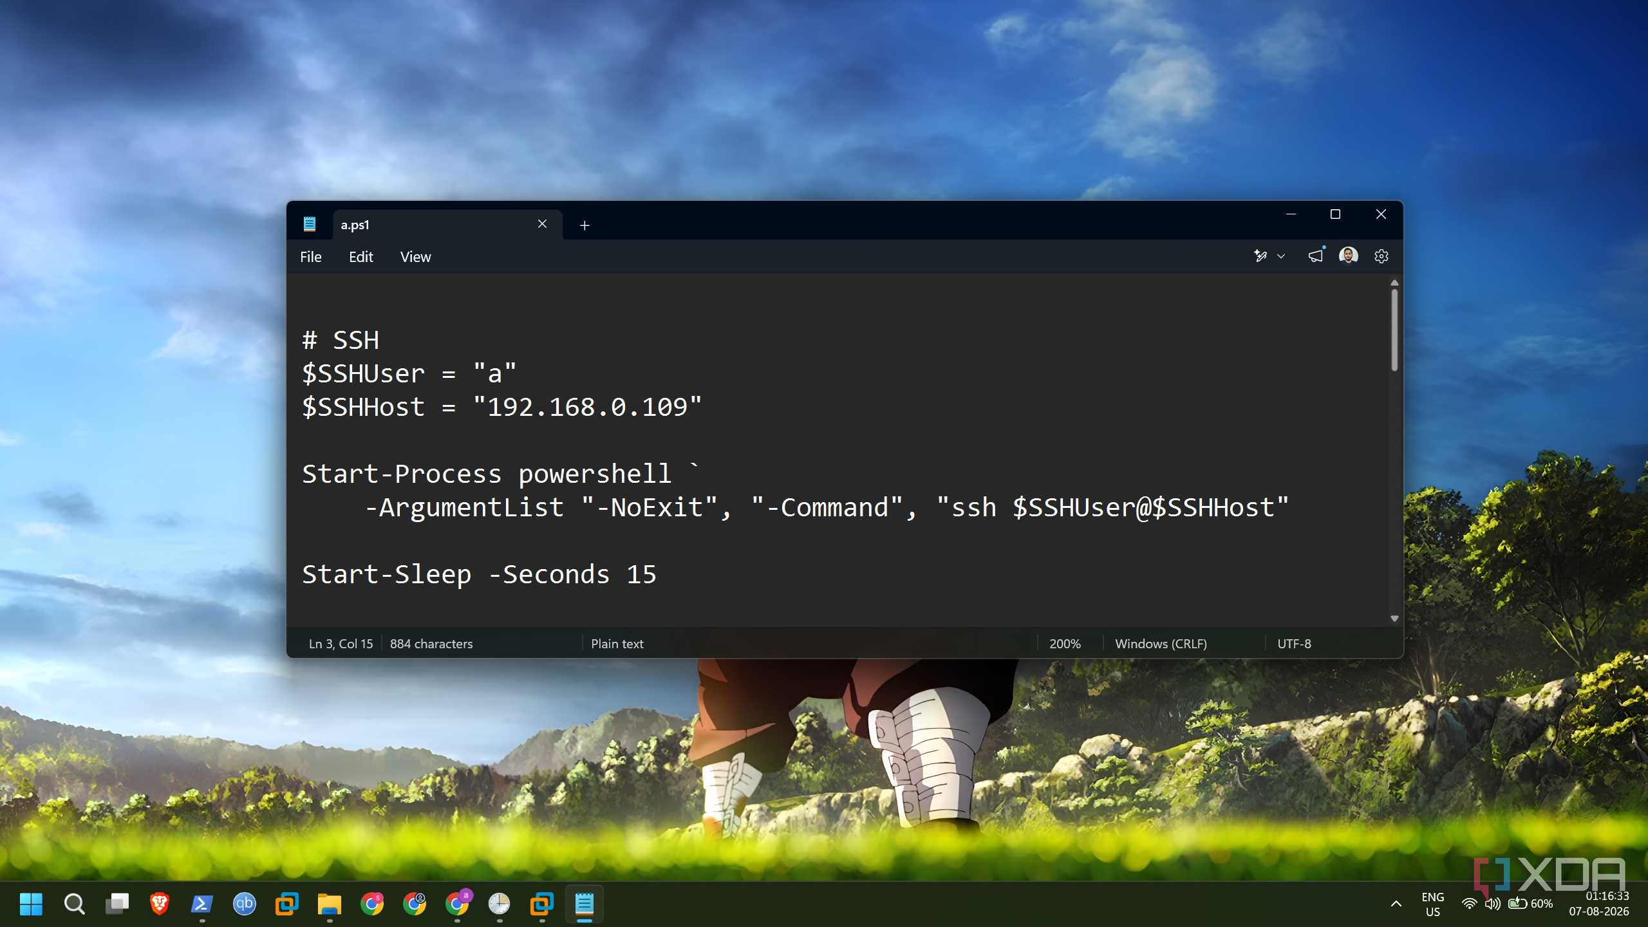This screenshot has width=1648, height=927.
Task: Click the Windows (CRLF) line ending entry
Action: (x=1161, y=644)
